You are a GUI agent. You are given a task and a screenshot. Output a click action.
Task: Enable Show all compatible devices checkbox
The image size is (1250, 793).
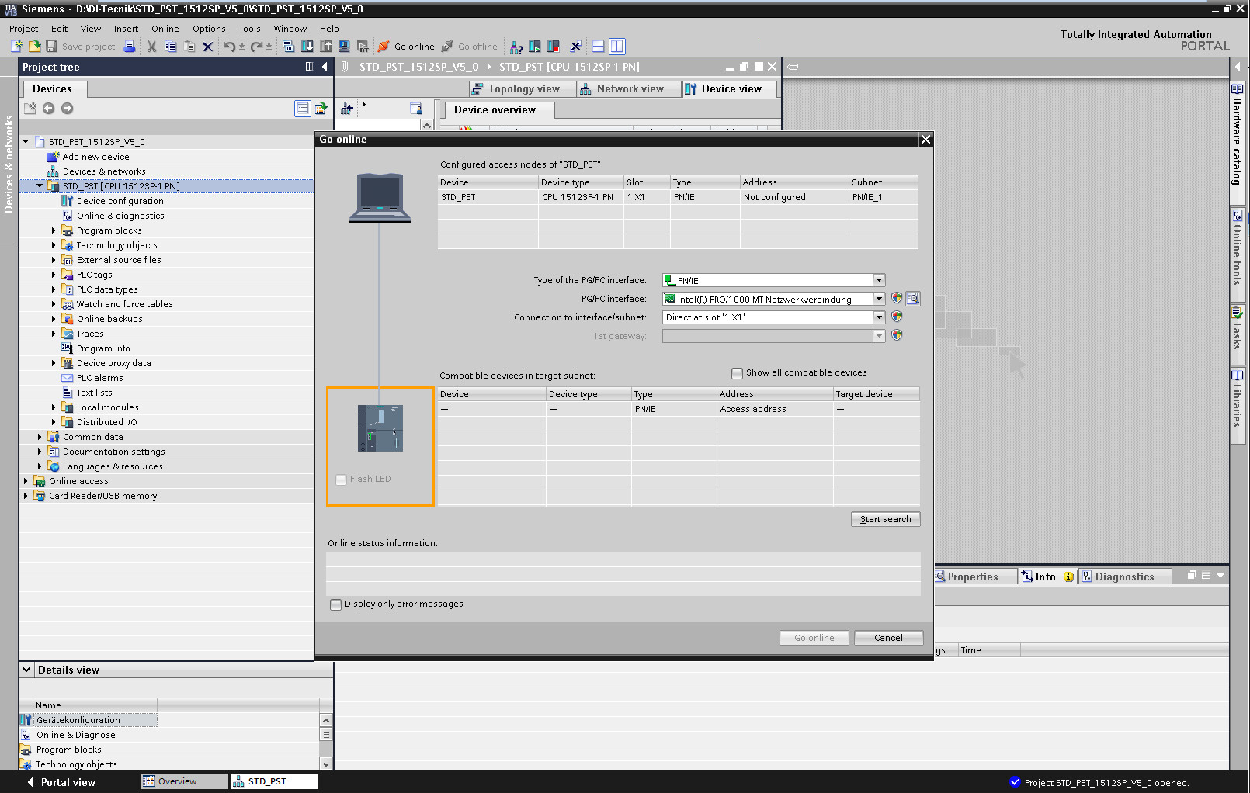pyautogui.click(x=737, y=373)
